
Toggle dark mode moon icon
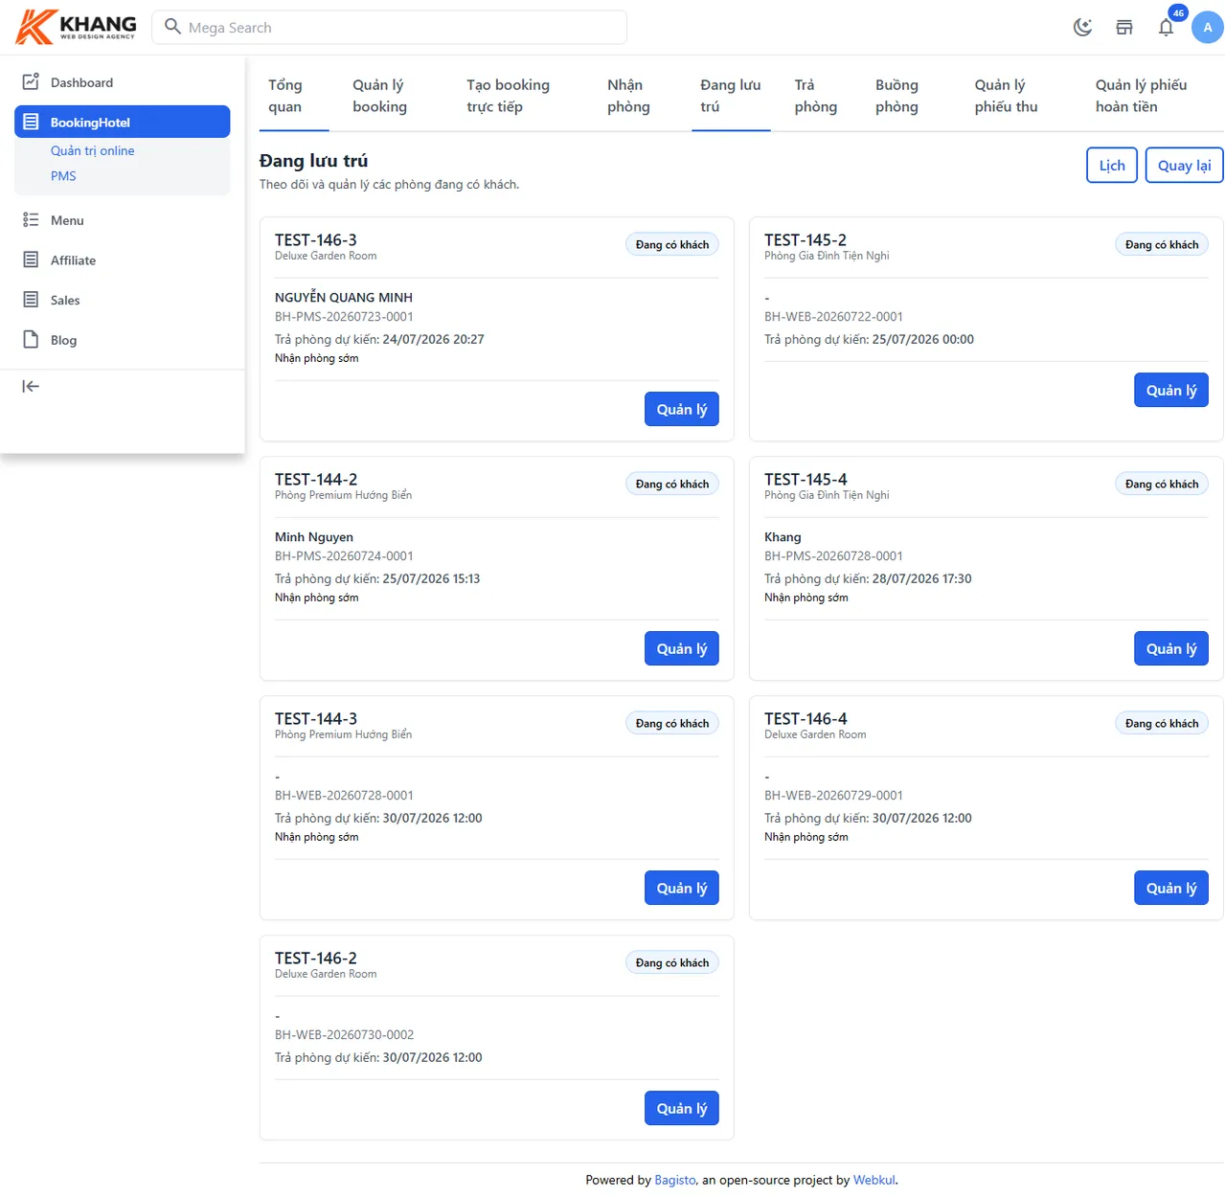tap(1083, 28)
